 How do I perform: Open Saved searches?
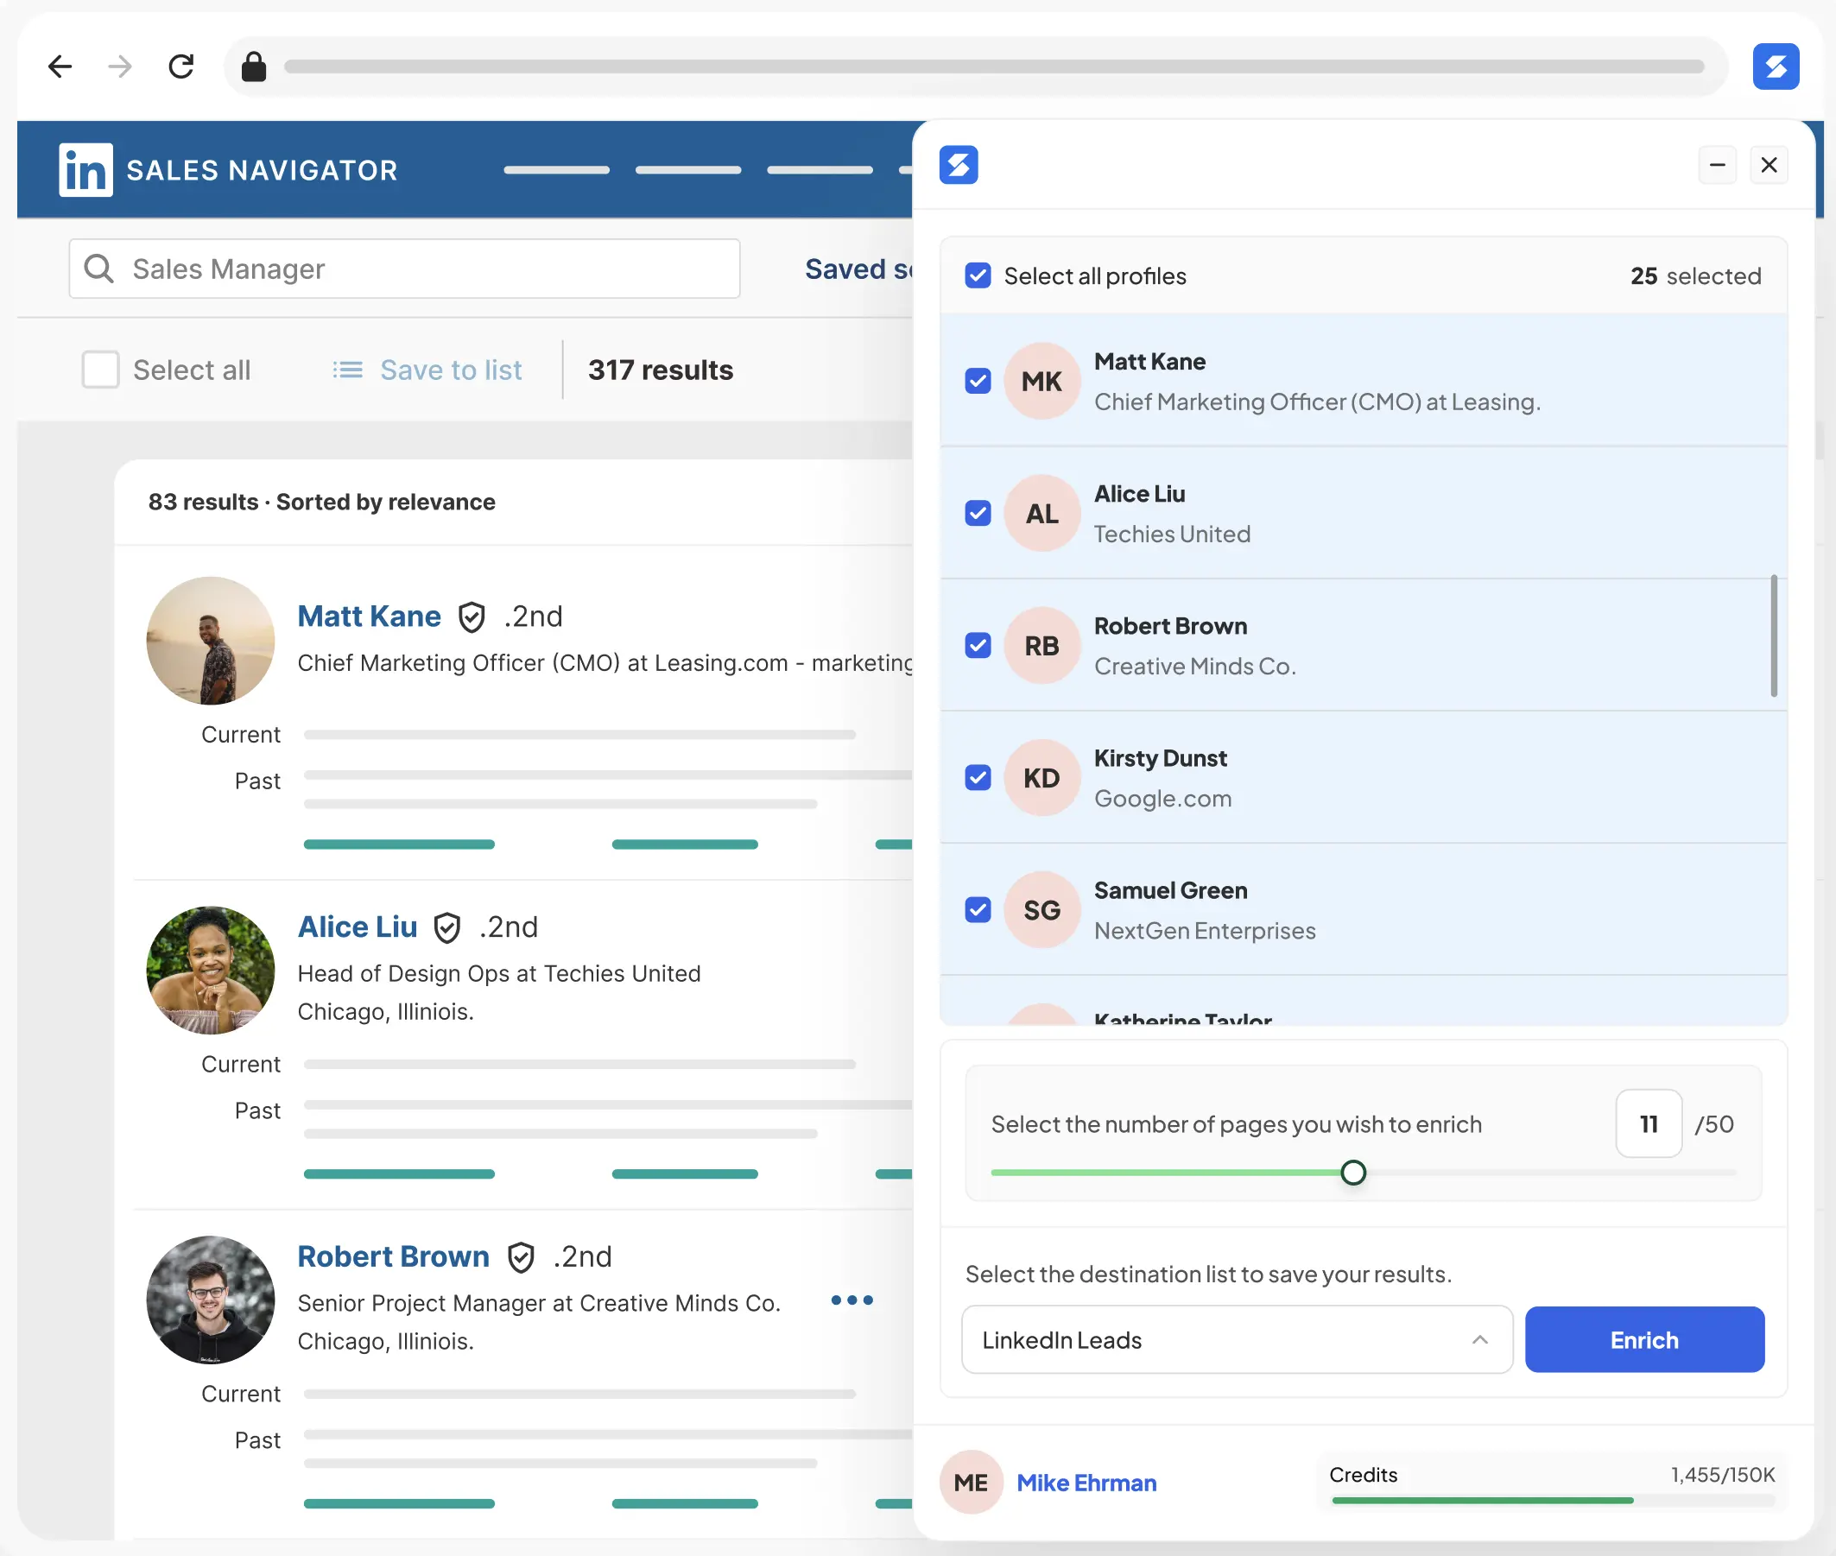point(860,269)
